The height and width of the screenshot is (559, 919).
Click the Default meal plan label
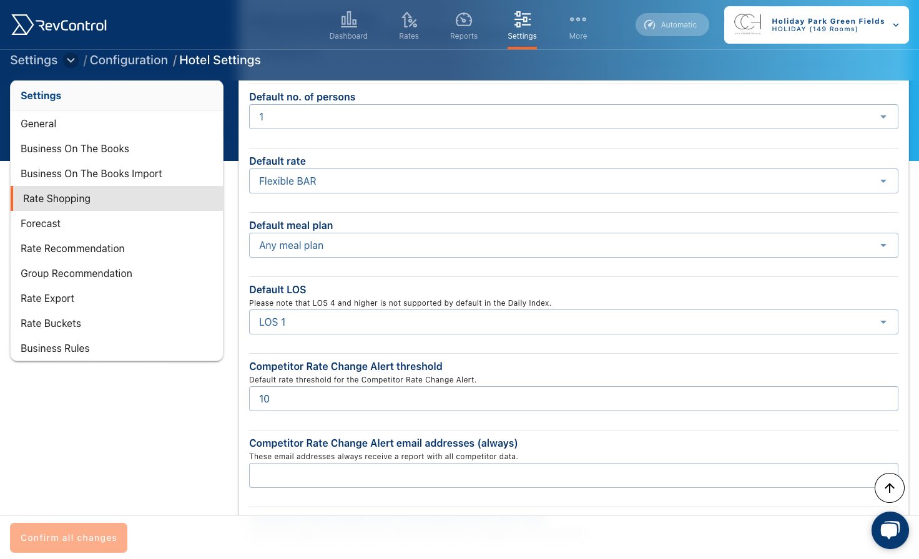(x=291, y=225)
